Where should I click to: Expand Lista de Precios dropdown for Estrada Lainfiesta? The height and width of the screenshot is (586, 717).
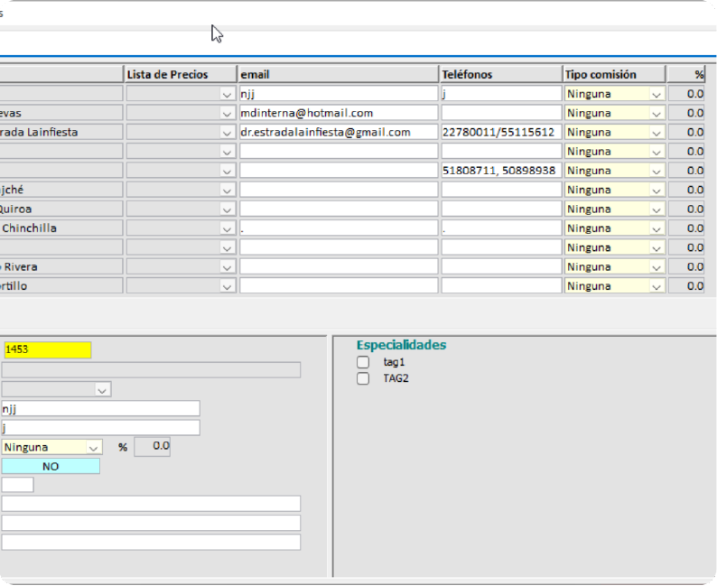227,133
